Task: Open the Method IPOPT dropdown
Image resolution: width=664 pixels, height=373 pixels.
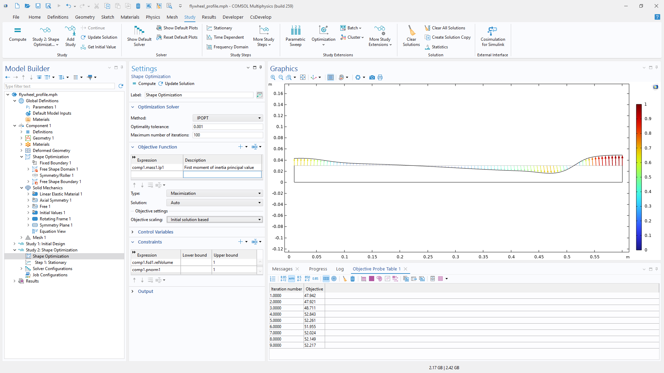Action: point(228,118)
